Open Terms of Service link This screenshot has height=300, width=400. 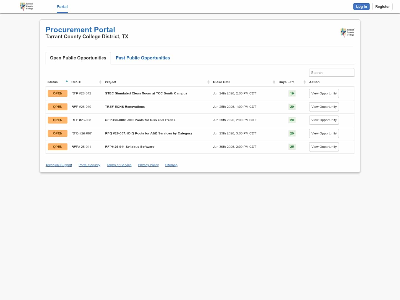pos(119,165)
